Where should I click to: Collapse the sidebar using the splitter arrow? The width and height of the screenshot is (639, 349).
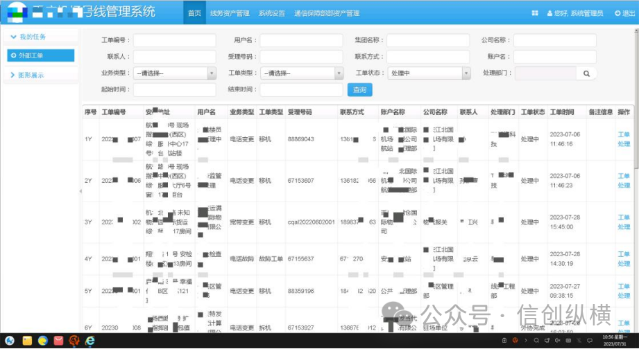click(x=80, y=191)
